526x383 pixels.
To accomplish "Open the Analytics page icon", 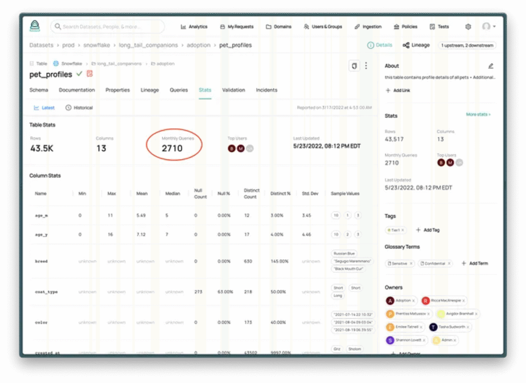I will tap(182, 26).
